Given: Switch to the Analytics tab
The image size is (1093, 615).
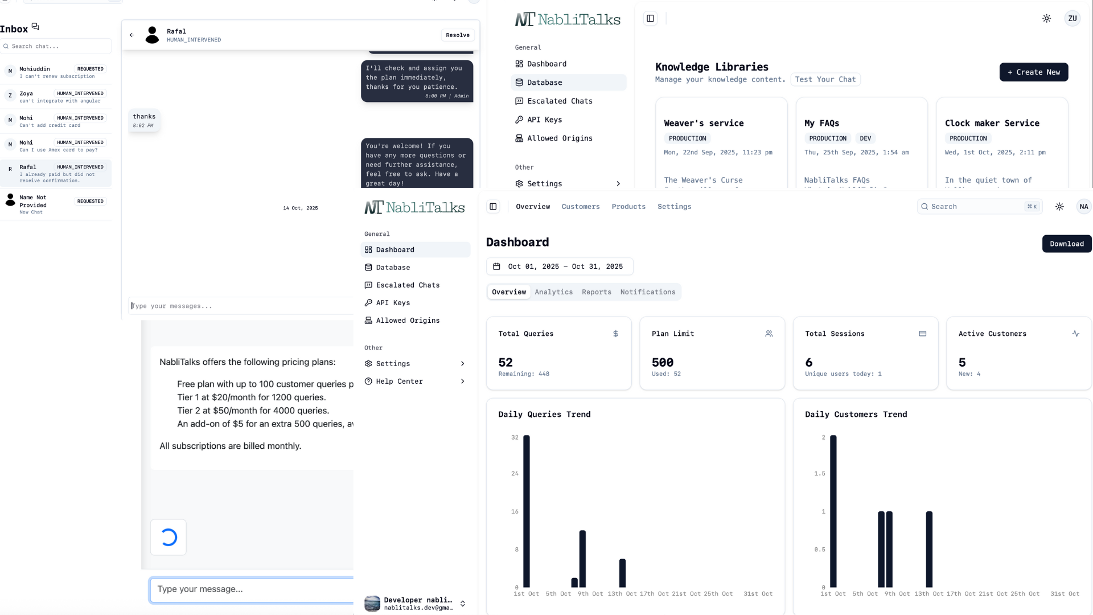Looking at the screenshot, I should (553, 292).
